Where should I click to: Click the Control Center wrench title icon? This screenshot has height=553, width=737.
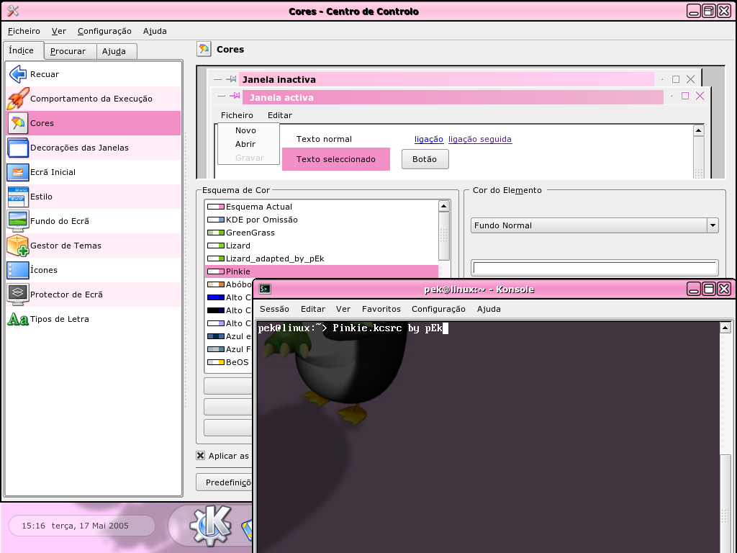pyautogui.click(x=13, y=11)
